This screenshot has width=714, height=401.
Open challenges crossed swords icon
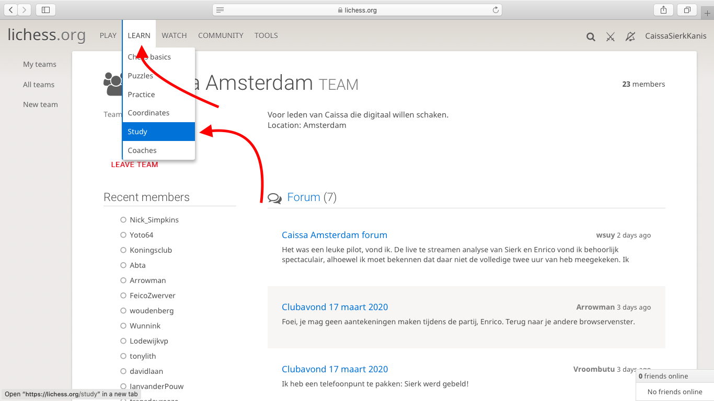pyautogui.click(x=611, y=37)
